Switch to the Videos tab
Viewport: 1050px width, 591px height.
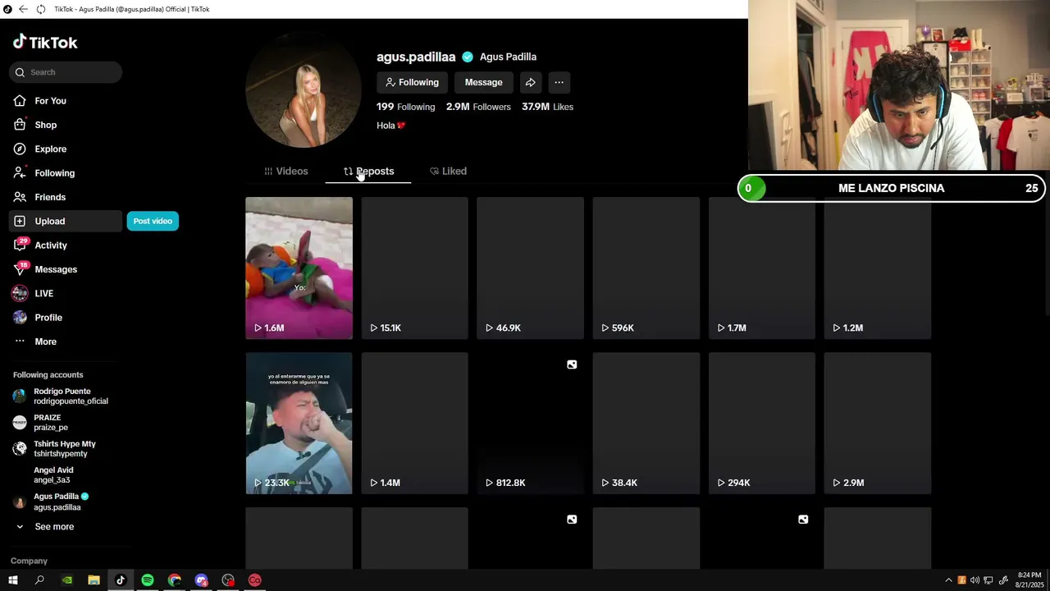click(x=286, y=171)
